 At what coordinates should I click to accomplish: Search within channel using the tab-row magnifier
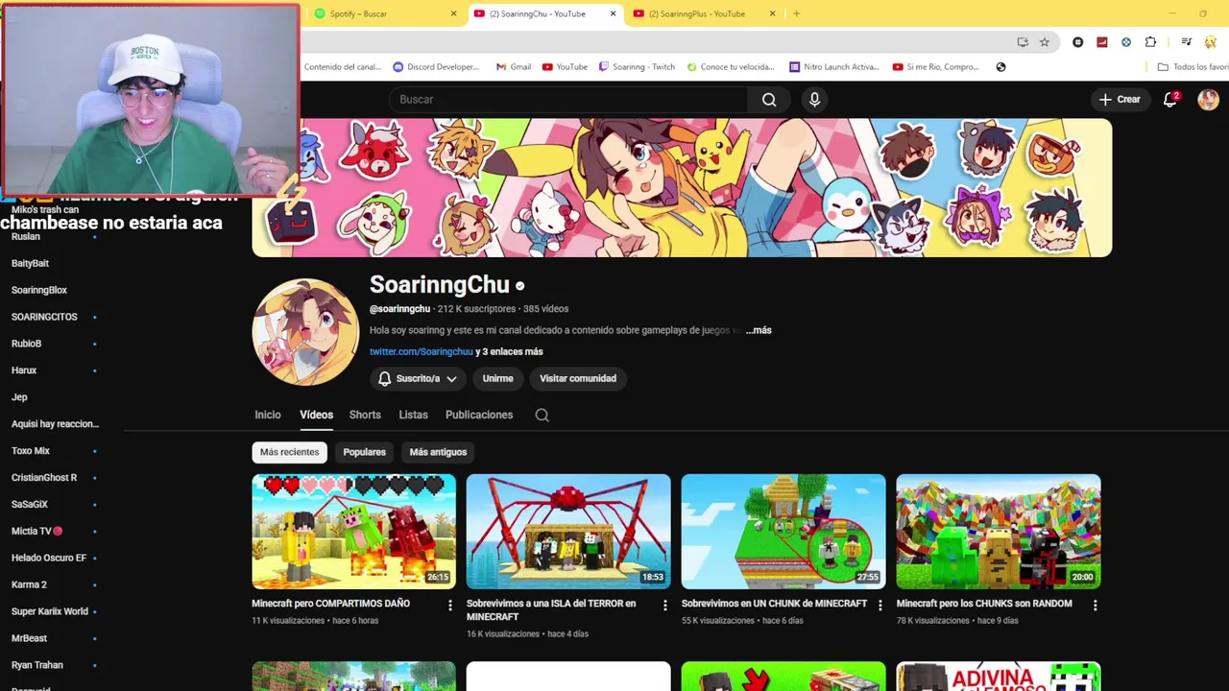coord(542,415)
